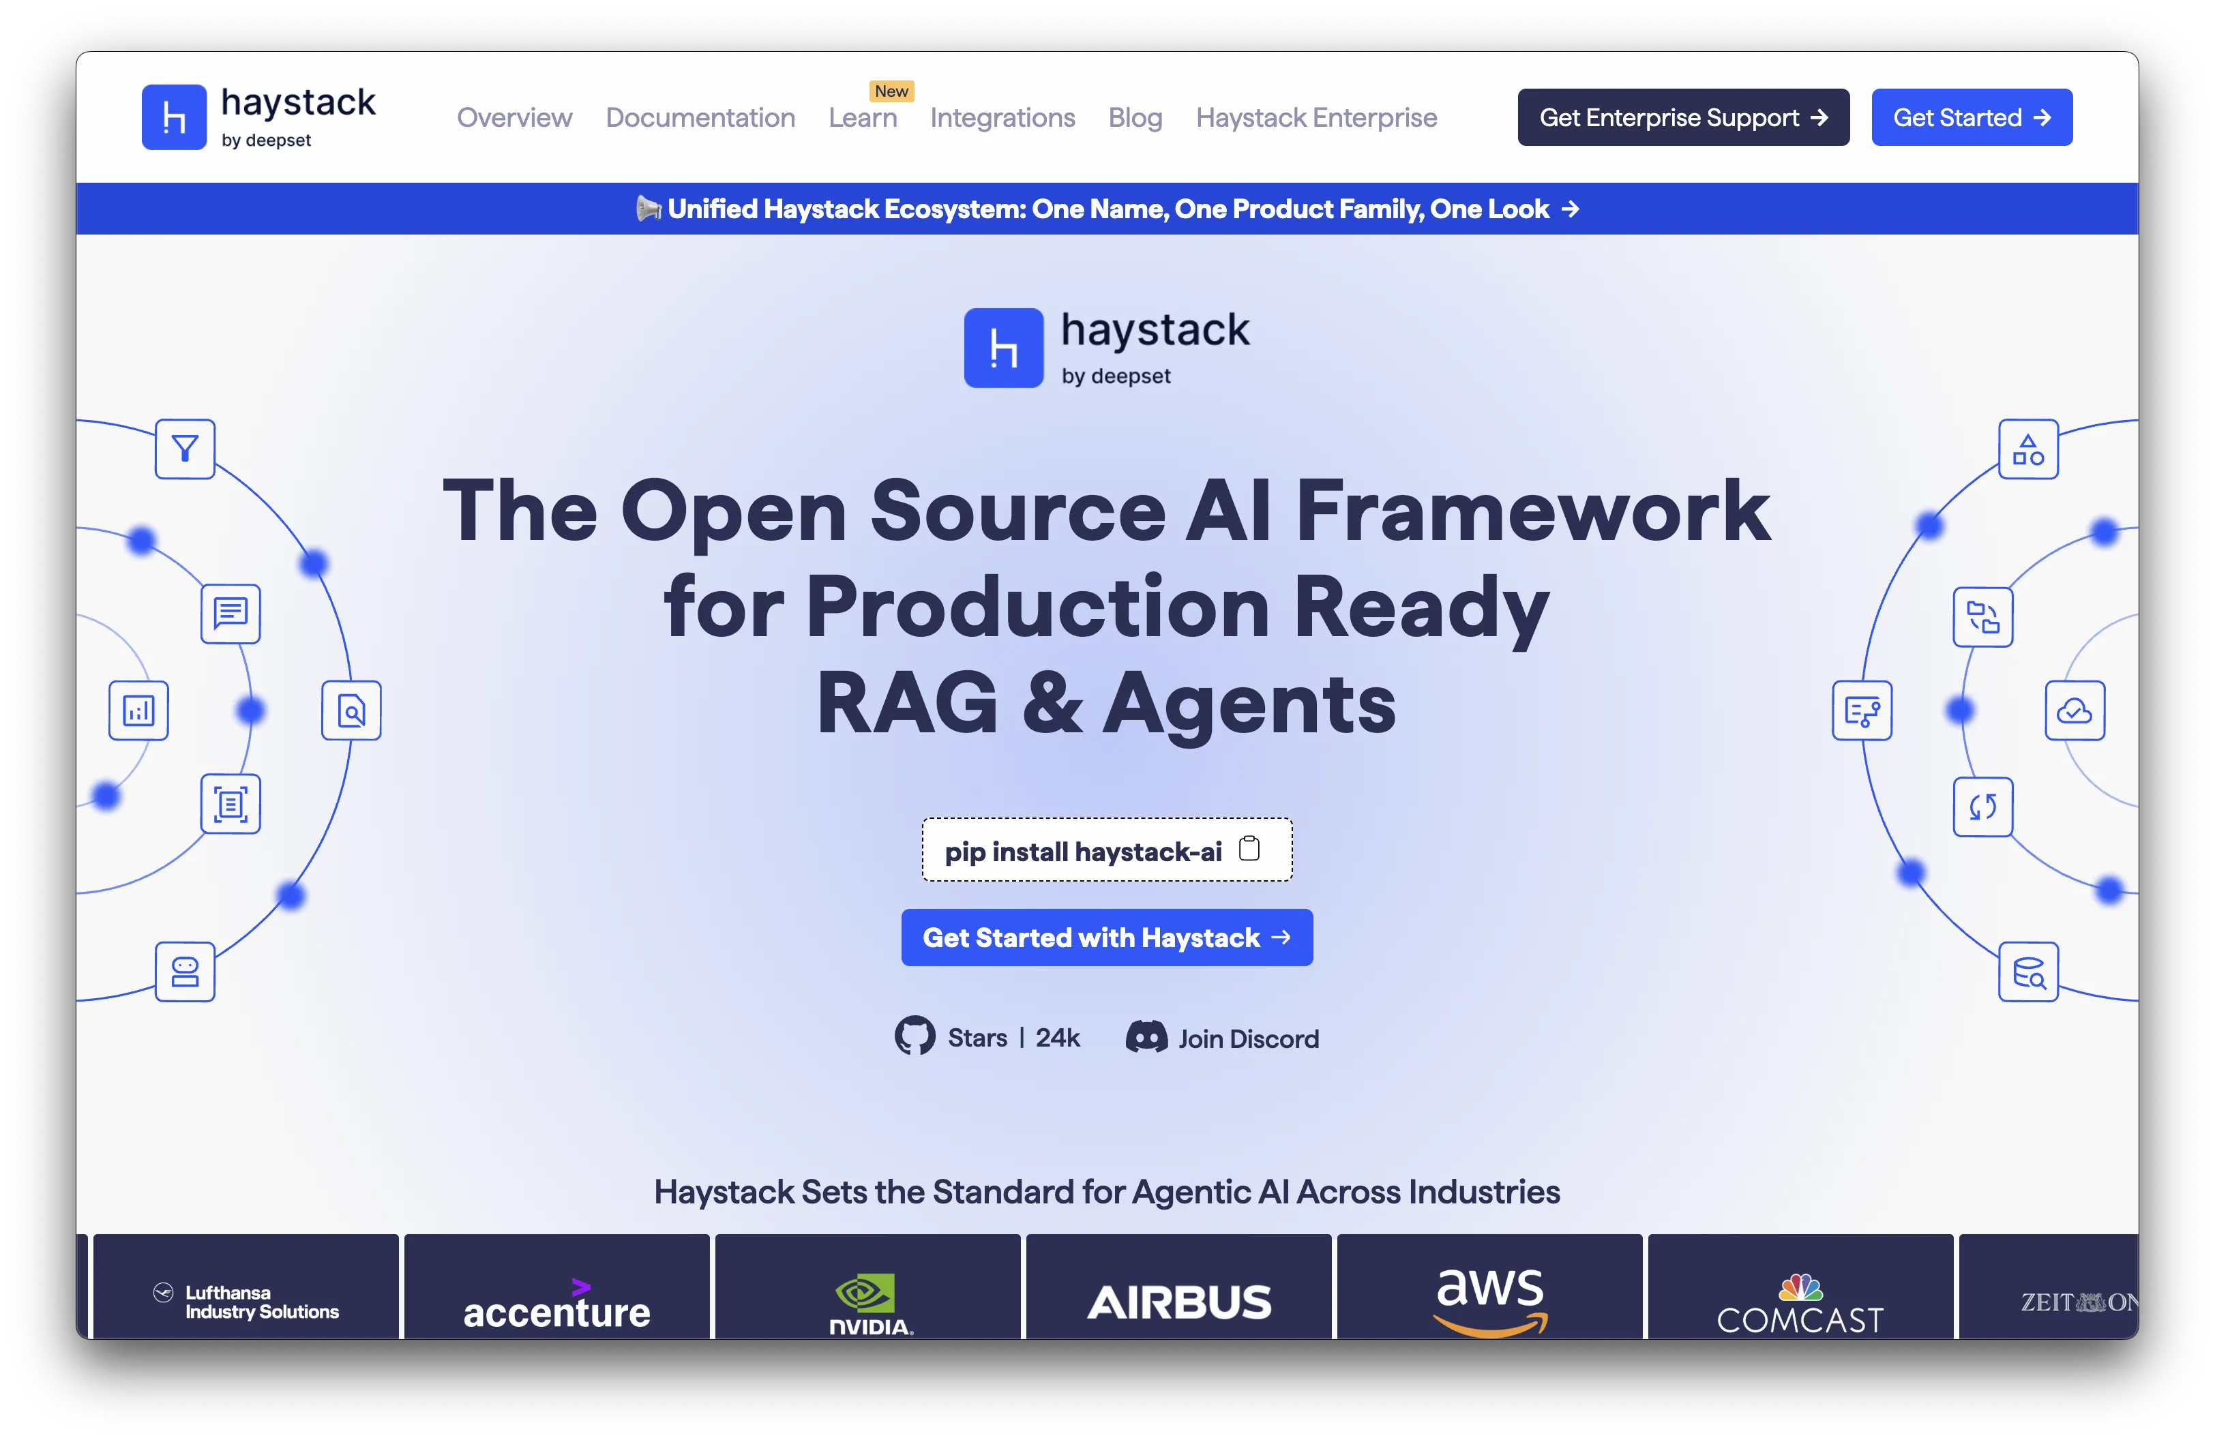Open the Documentation nav menu
This screenshot has height=1440, width=2215.
(x=700, y=118)
